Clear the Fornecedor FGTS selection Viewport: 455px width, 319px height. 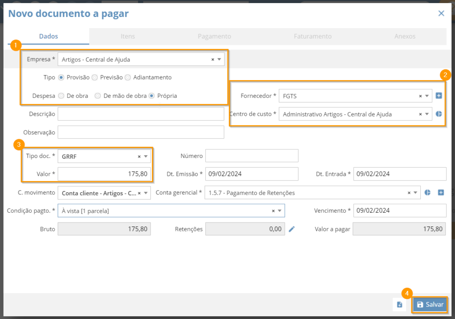420,96
